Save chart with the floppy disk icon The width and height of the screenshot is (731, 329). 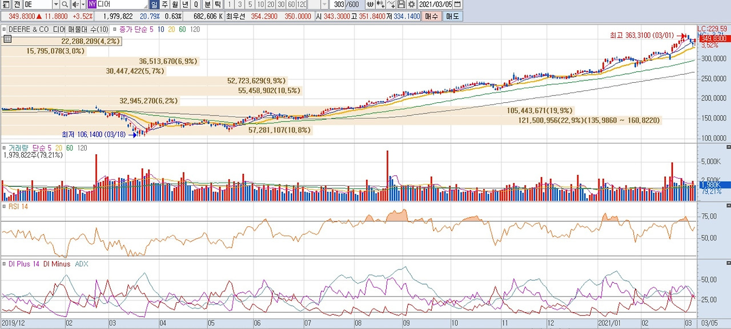(x=401, y=5)
